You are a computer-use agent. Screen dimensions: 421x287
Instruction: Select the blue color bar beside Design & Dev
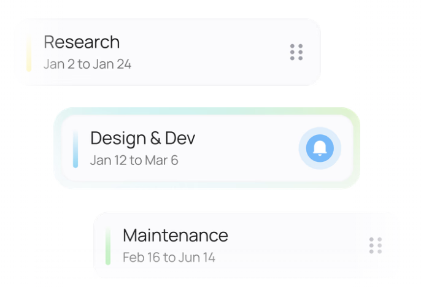(x=75, y=149)
